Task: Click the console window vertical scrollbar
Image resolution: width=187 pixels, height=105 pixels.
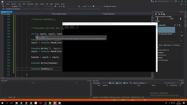Action: (x=157, y=49)
